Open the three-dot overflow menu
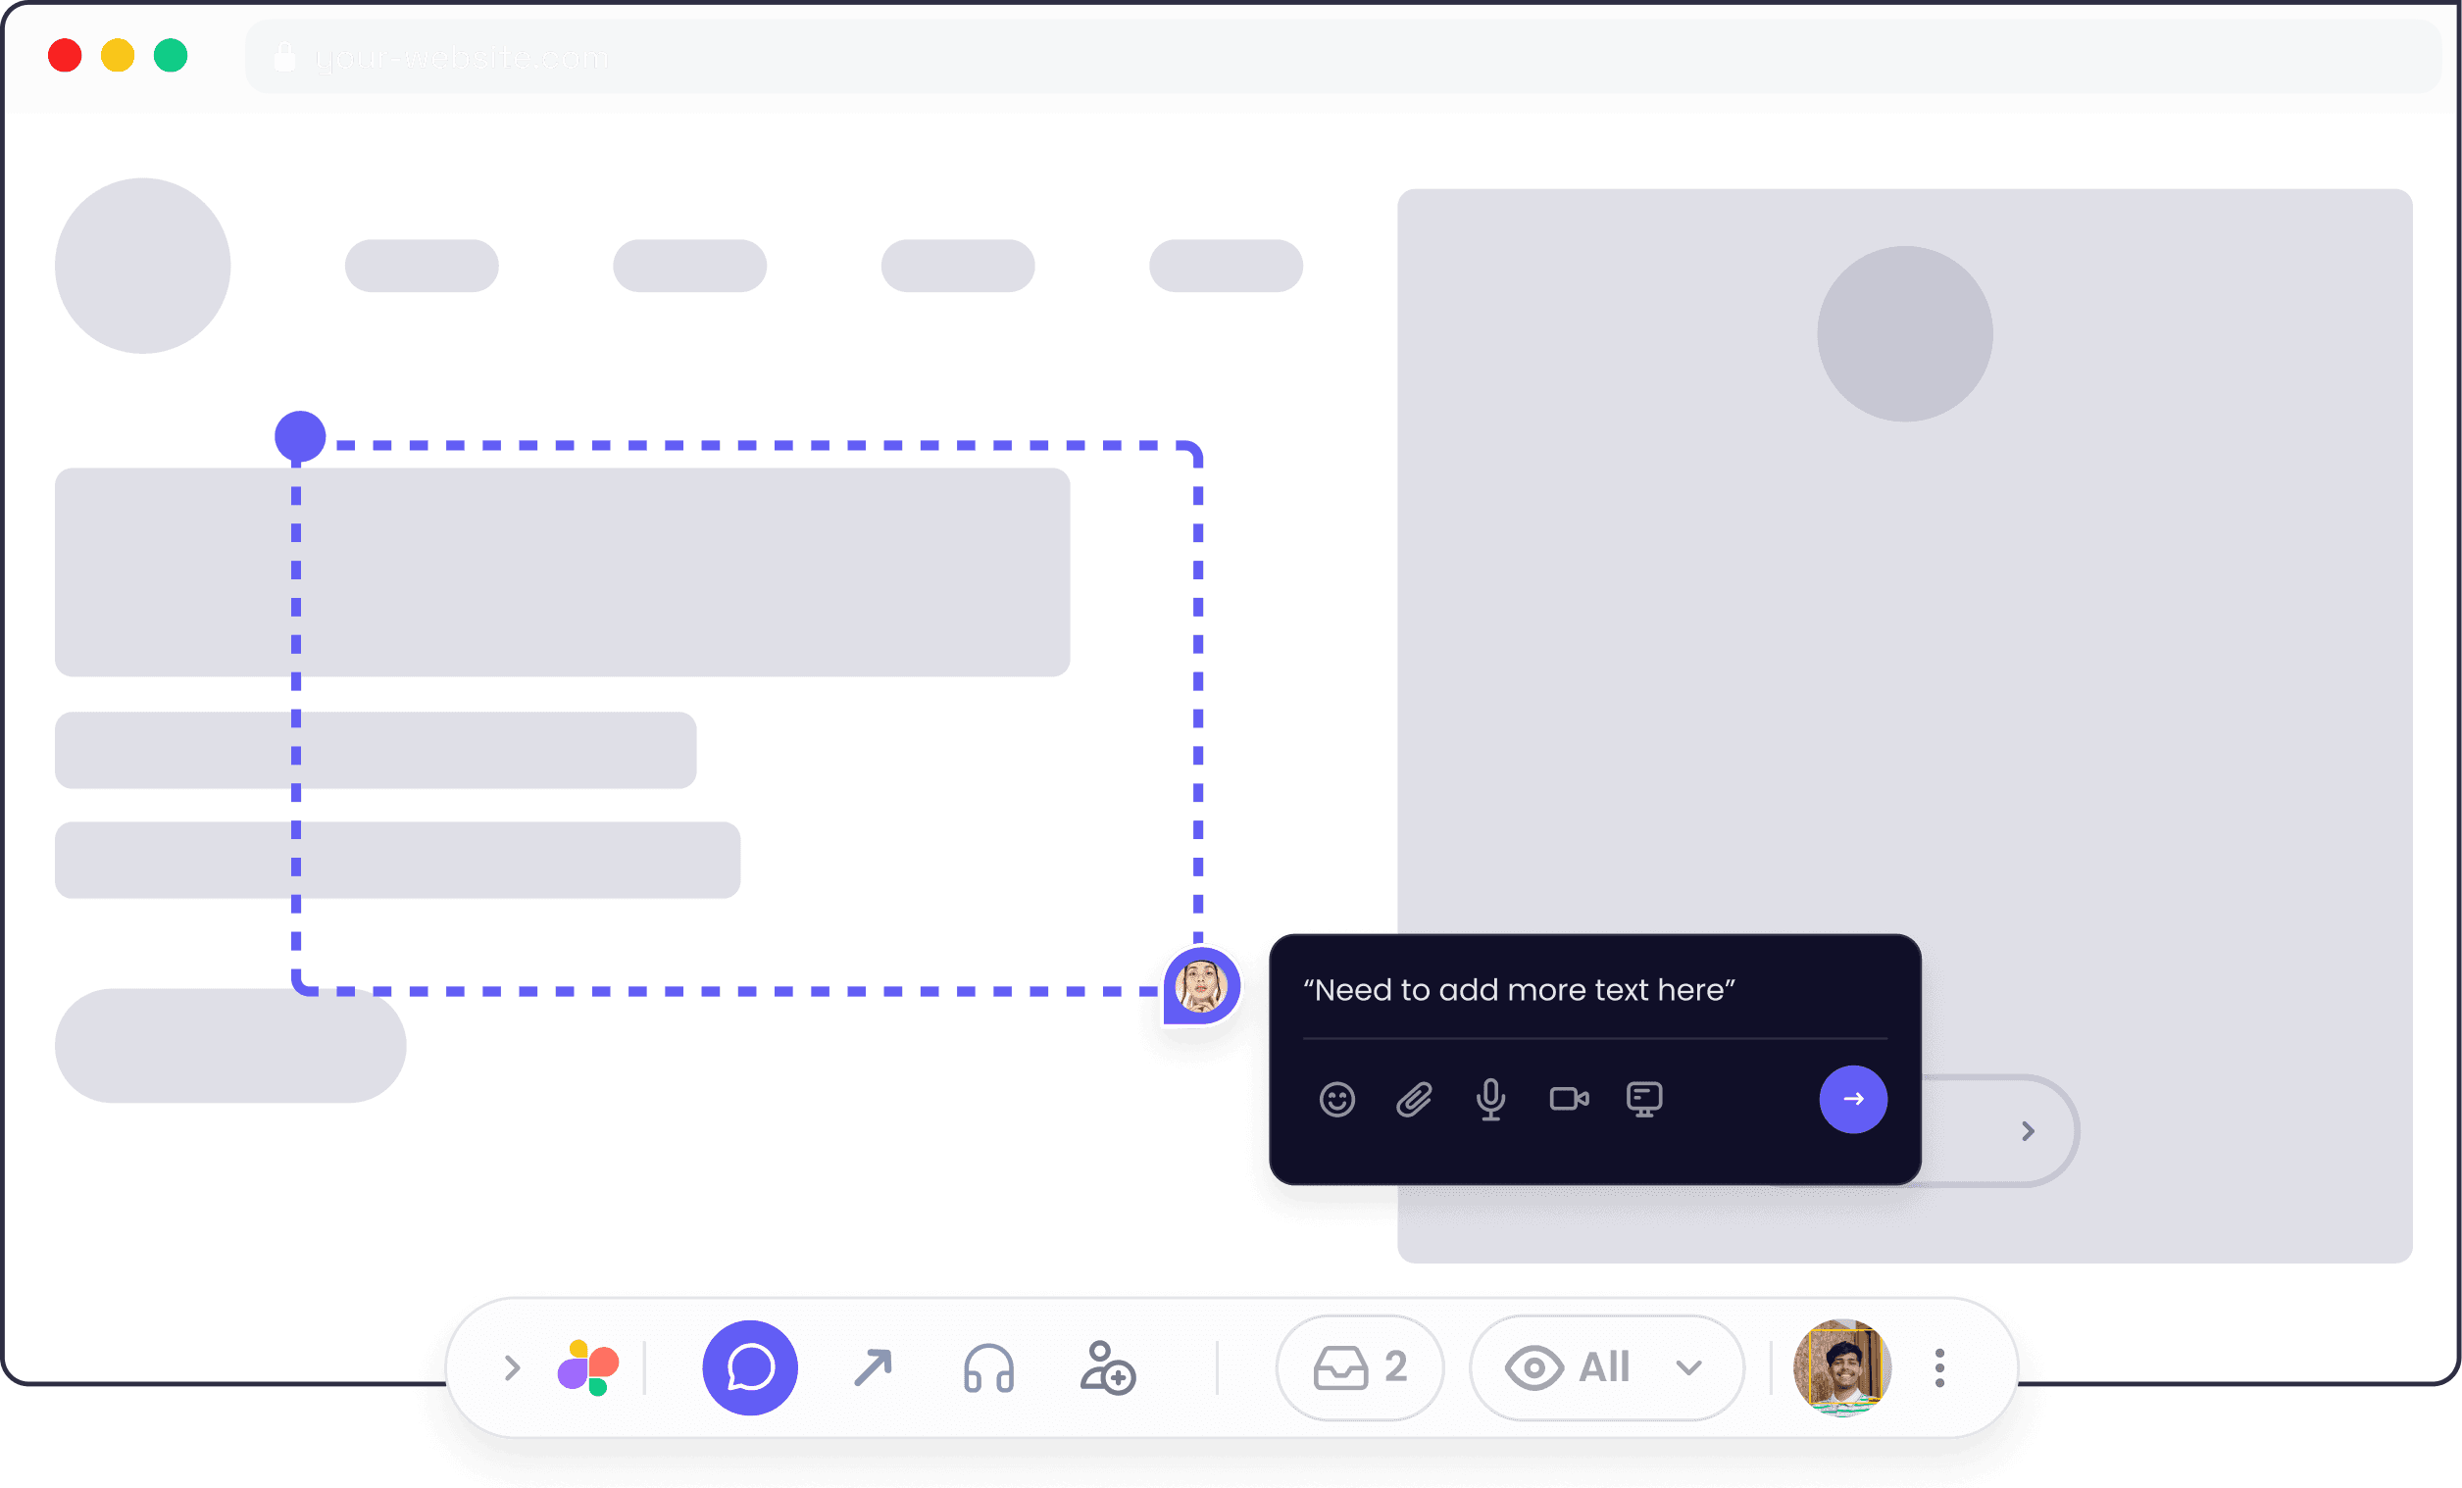The height and width of the screenshot is (1488, 2462). pos(1939,1369)
